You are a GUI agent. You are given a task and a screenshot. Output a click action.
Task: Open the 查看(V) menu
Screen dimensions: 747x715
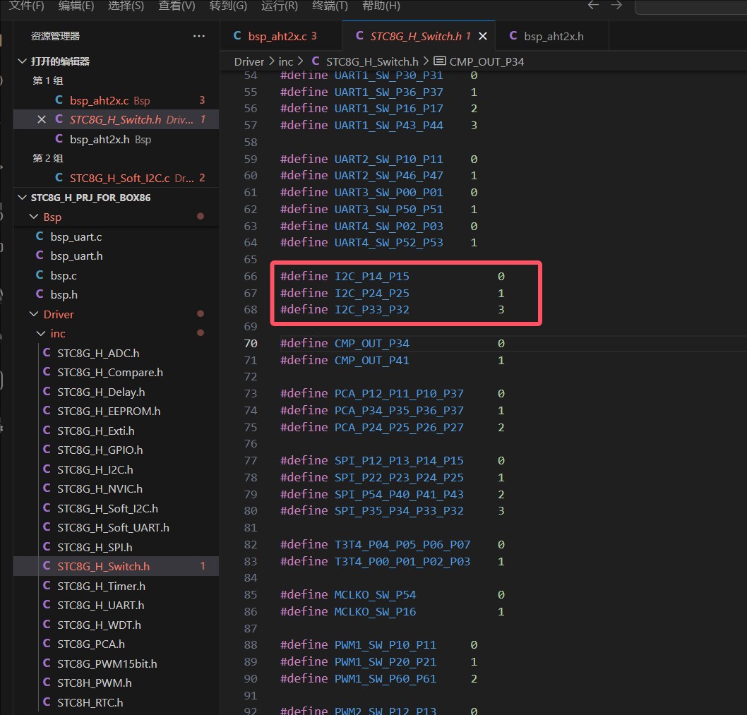tap(177, 6)
